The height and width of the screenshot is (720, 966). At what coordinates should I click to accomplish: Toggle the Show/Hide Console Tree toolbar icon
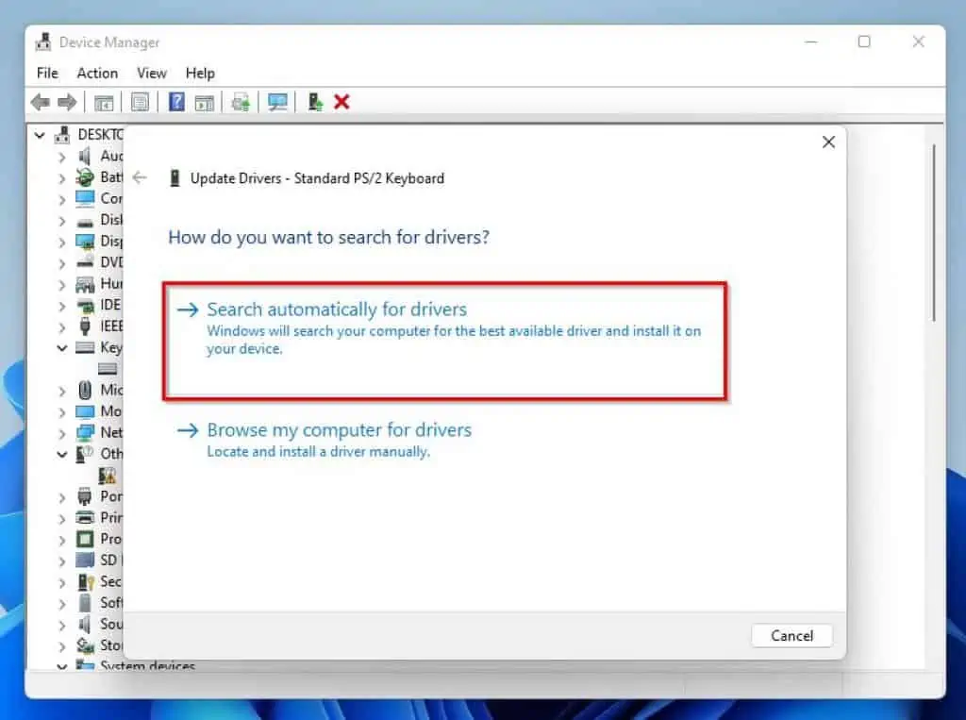[x=104, y=102]
